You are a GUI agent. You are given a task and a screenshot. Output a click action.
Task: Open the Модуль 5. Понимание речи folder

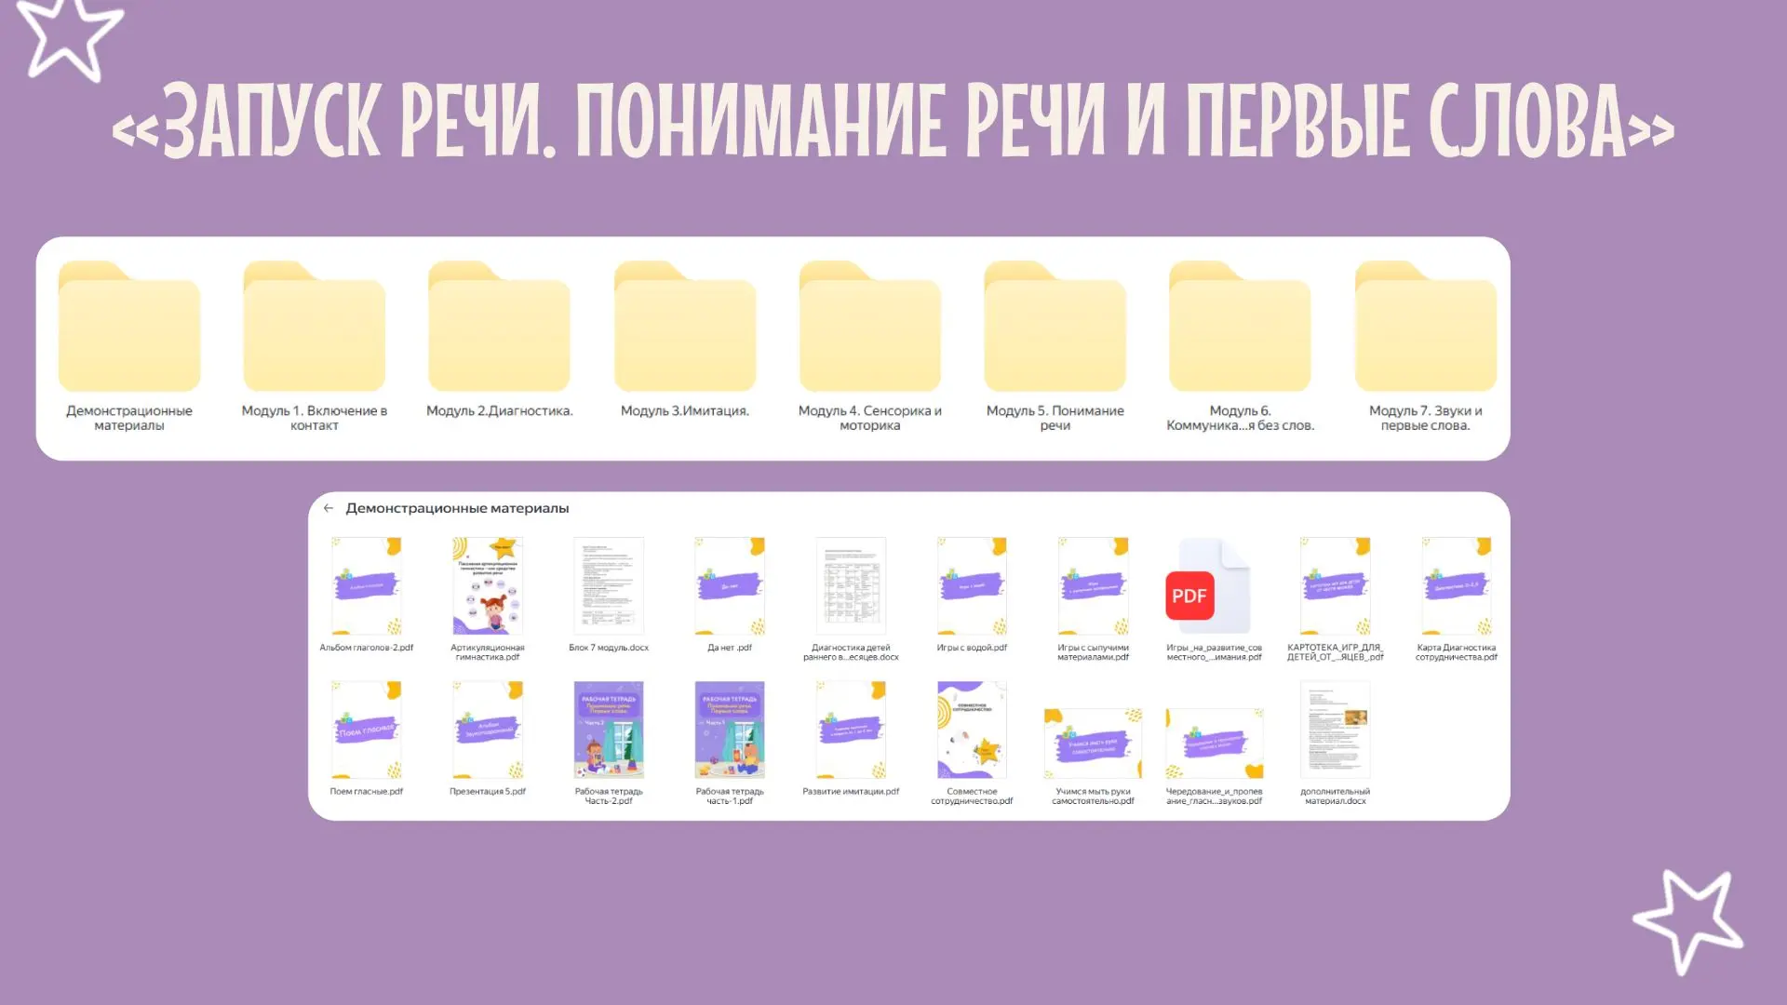pos(1055,327)
